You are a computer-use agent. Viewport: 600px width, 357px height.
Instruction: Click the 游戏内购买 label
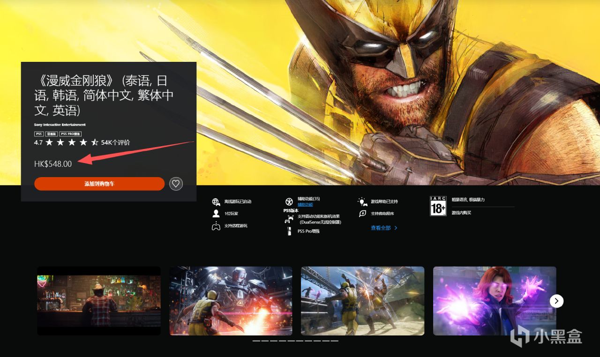461,213
